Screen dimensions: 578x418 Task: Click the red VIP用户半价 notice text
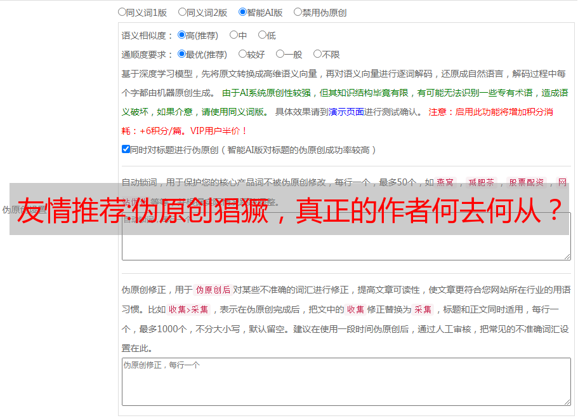click(x=218, y=131)
